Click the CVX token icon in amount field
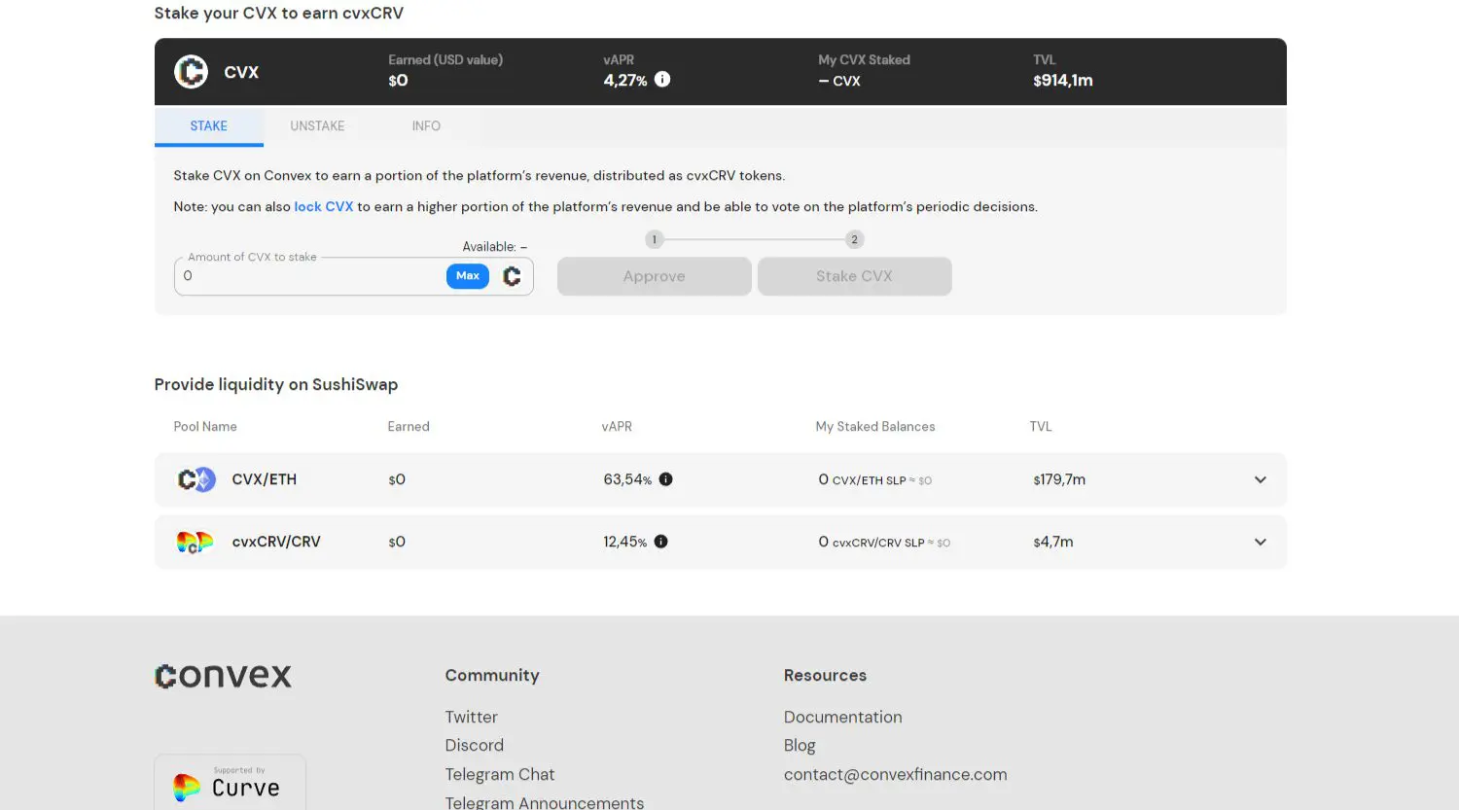This screenshot has width=1459, height=810. click(x=512, y=276)
